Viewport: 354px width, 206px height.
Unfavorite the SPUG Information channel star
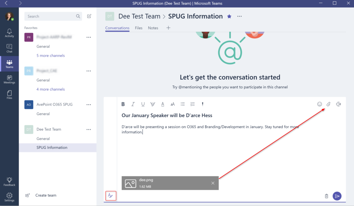click(230, 17)
